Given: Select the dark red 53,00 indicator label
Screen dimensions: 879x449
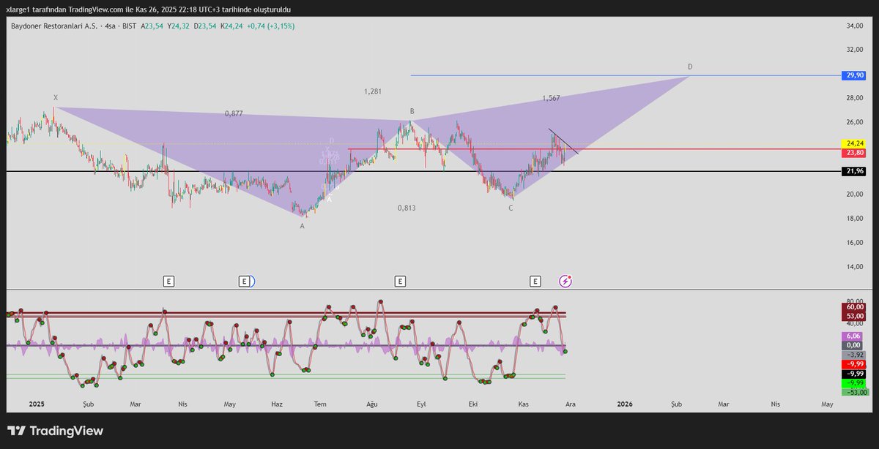Looking at the screenshot, I should (x=855, y=317).
